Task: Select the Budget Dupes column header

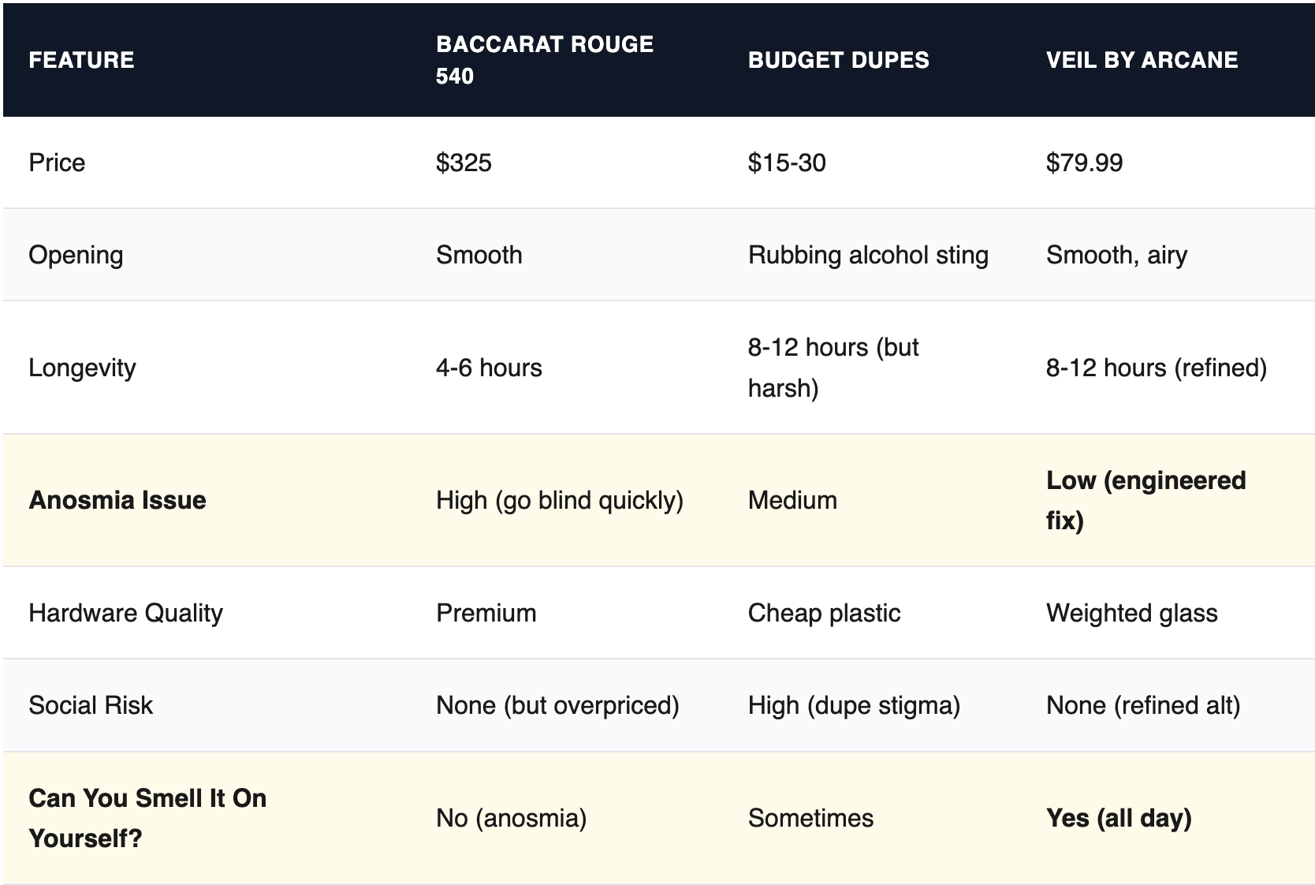Action: (x=838, y=60)
